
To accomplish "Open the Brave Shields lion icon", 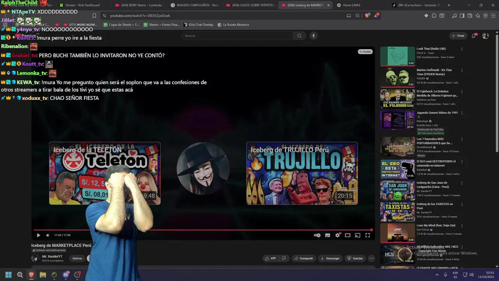I will pos(368,16).
